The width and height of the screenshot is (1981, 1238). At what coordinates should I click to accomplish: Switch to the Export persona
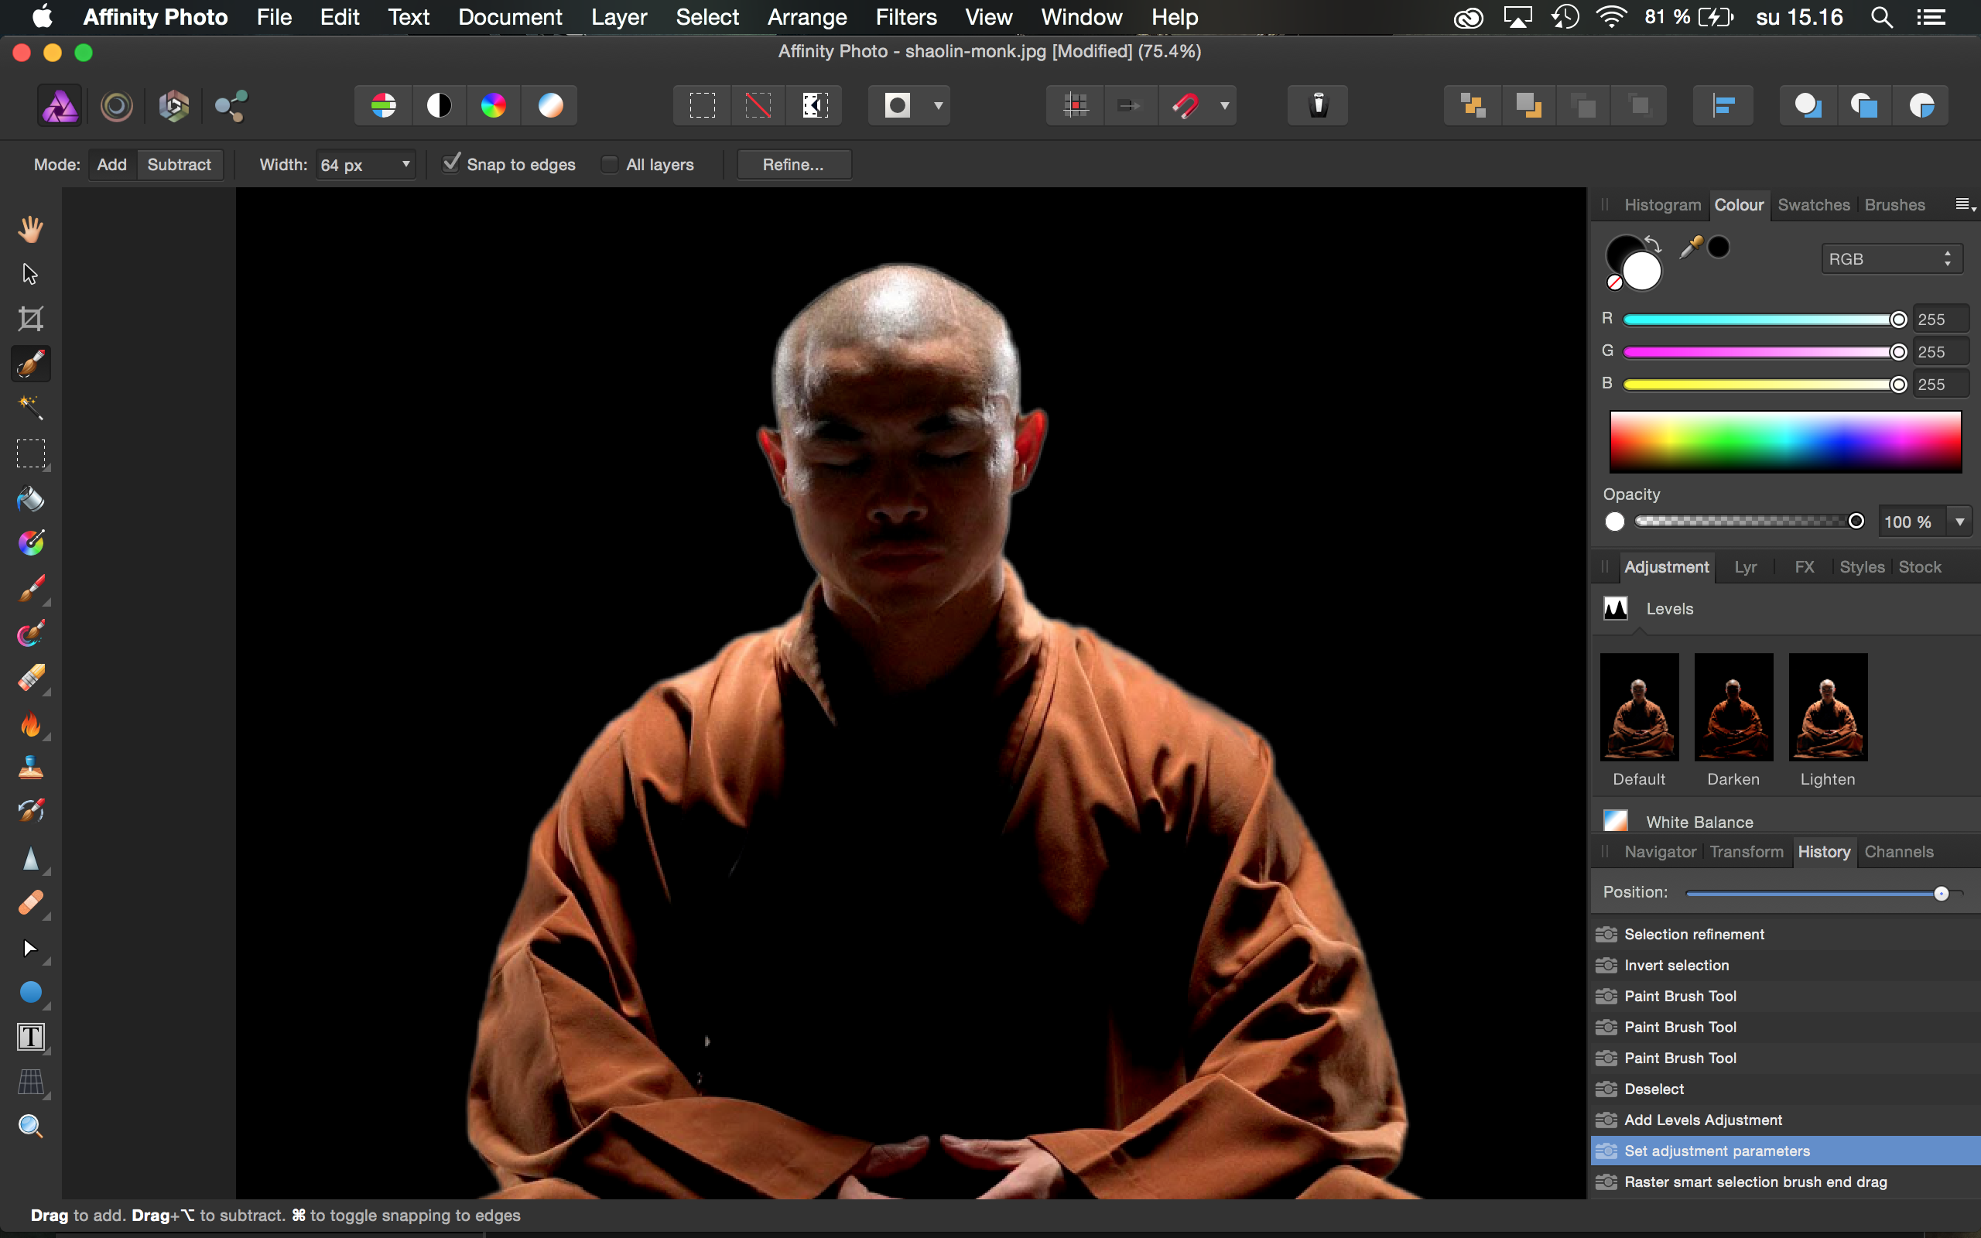(x=230, y=106)
